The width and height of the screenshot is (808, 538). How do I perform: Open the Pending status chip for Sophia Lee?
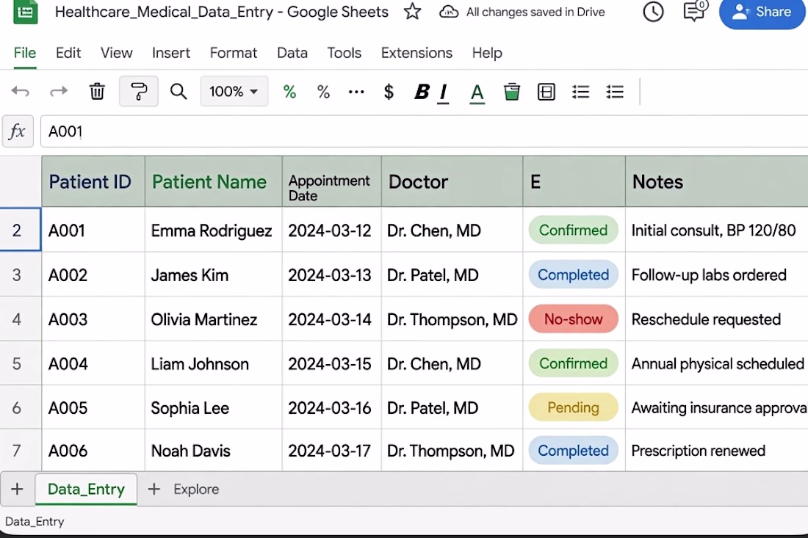[x=573, y=408]
